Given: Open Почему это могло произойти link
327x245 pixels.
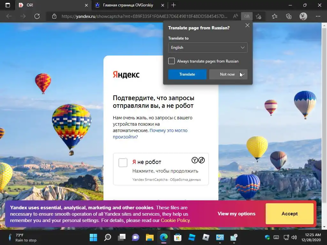Looking at the screenshot, I should click(x=150, y=134).
